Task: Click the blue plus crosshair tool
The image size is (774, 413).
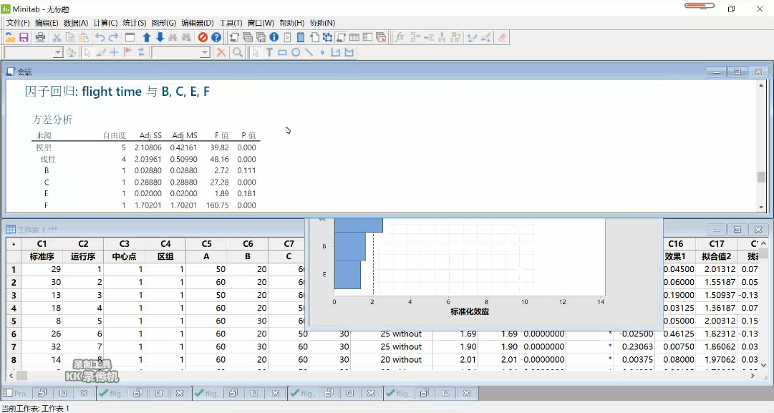Action: [x=114, y=52]
